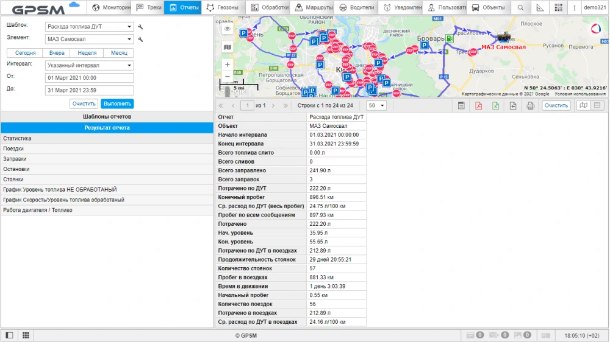
Task: Open the Интервал dropdown
Action: (90, 65)
